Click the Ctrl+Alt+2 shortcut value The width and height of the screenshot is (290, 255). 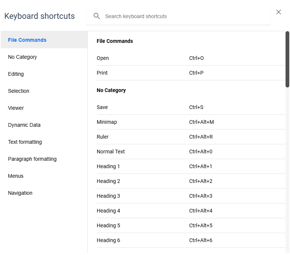pyautogui.click(x=200, y=181)
